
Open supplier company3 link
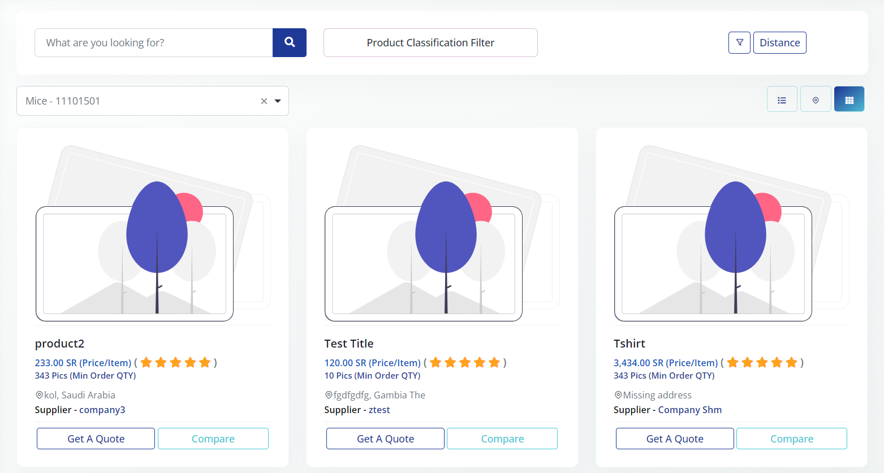coord(102,410)
